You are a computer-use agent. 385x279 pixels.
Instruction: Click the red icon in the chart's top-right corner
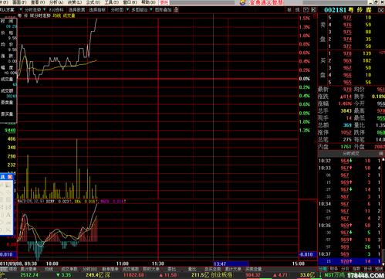pyautogui.click(x=315, y=16)
